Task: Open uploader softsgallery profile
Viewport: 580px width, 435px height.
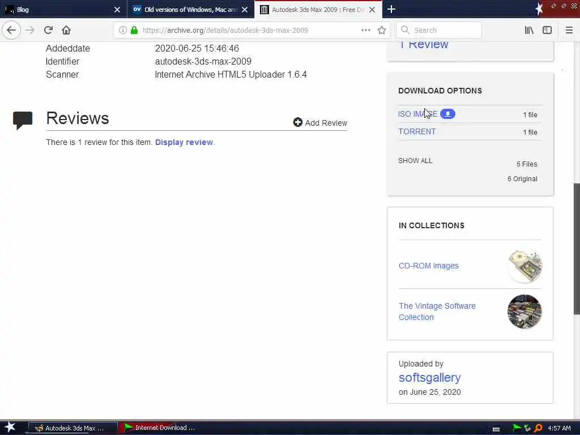Action: pyautogui.click(x=429, y=377)
